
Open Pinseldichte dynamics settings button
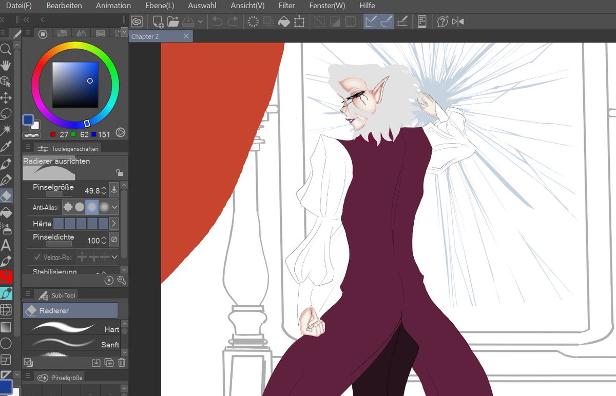114,240
